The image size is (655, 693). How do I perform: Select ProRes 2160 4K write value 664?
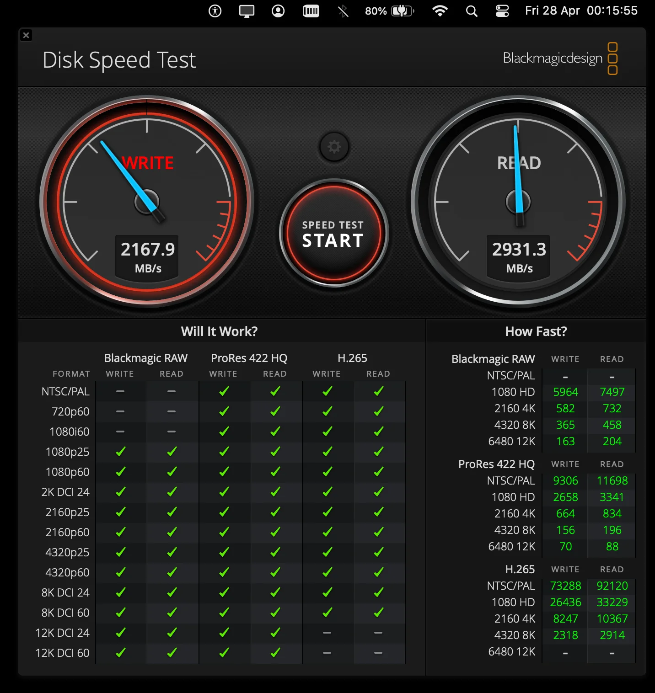point(566,514)
